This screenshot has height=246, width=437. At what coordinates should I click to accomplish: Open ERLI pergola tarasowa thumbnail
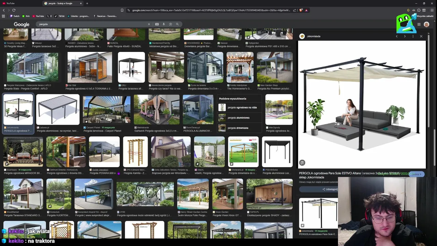pyautogui.click(x=131, y=67)
